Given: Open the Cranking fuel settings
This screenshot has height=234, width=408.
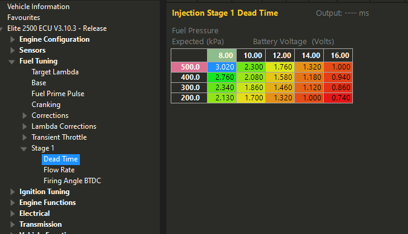Looking at the screenshot, I should click(x=46, y=105).
